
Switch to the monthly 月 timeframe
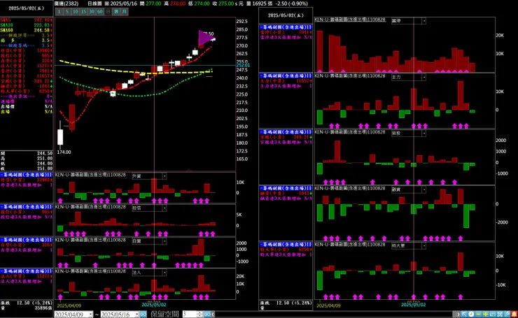[x=124, y=12]
